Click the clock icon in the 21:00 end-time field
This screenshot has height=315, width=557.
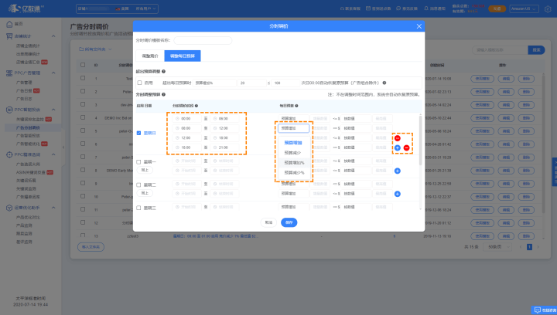tap(215, 147)
